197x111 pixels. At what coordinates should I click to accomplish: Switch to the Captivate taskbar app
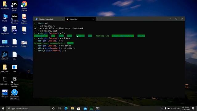[x=91, y=108]
